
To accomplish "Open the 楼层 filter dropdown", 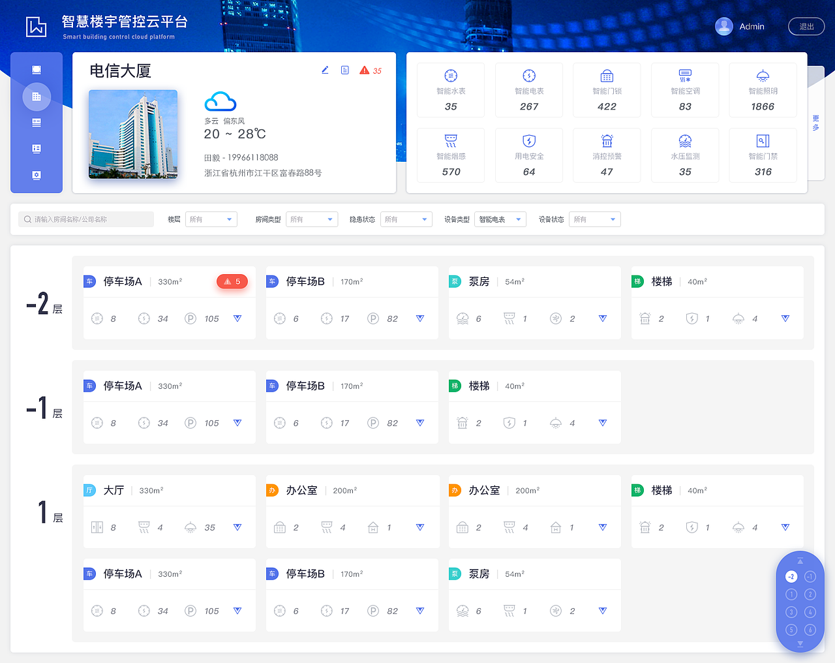I will (211, 219).
